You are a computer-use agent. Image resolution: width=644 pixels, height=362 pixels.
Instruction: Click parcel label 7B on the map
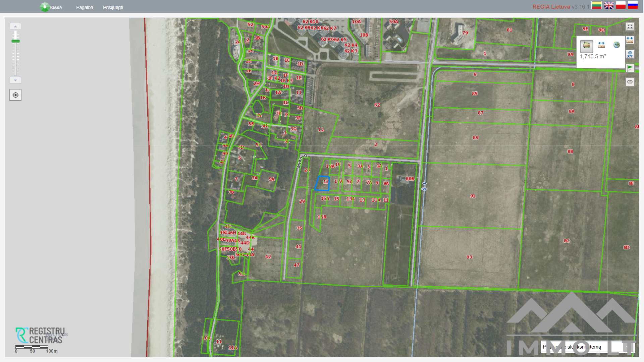(231, 192)
